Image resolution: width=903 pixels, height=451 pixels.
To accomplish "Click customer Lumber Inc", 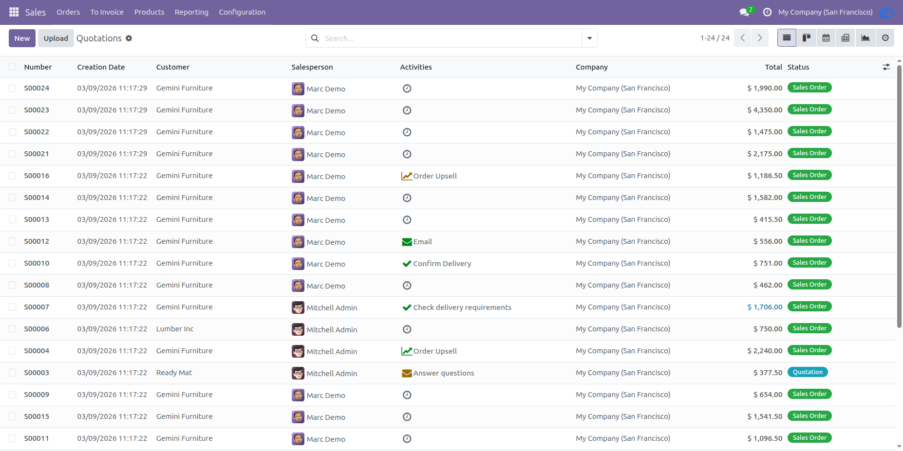I will [x=175, y=329].
